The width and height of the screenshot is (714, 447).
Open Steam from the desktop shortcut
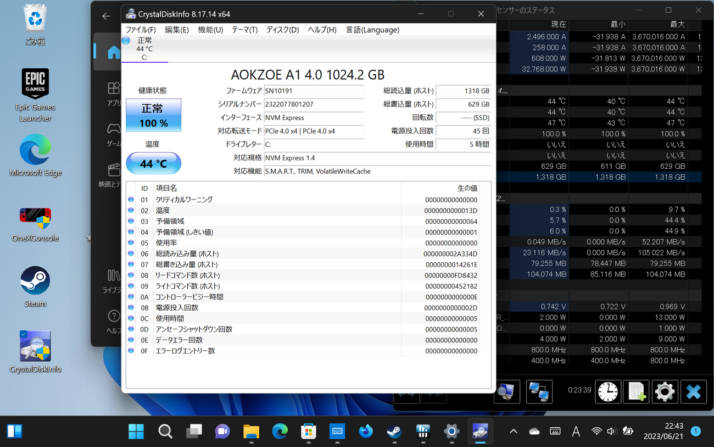point(35,286)
